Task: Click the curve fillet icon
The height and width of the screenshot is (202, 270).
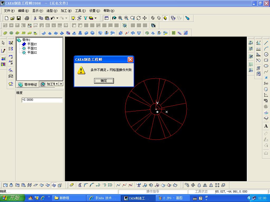Action: click(86, 185)
